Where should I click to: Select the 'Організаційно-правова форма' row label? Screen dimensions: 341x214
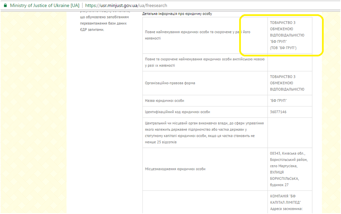tap(170, 83)
